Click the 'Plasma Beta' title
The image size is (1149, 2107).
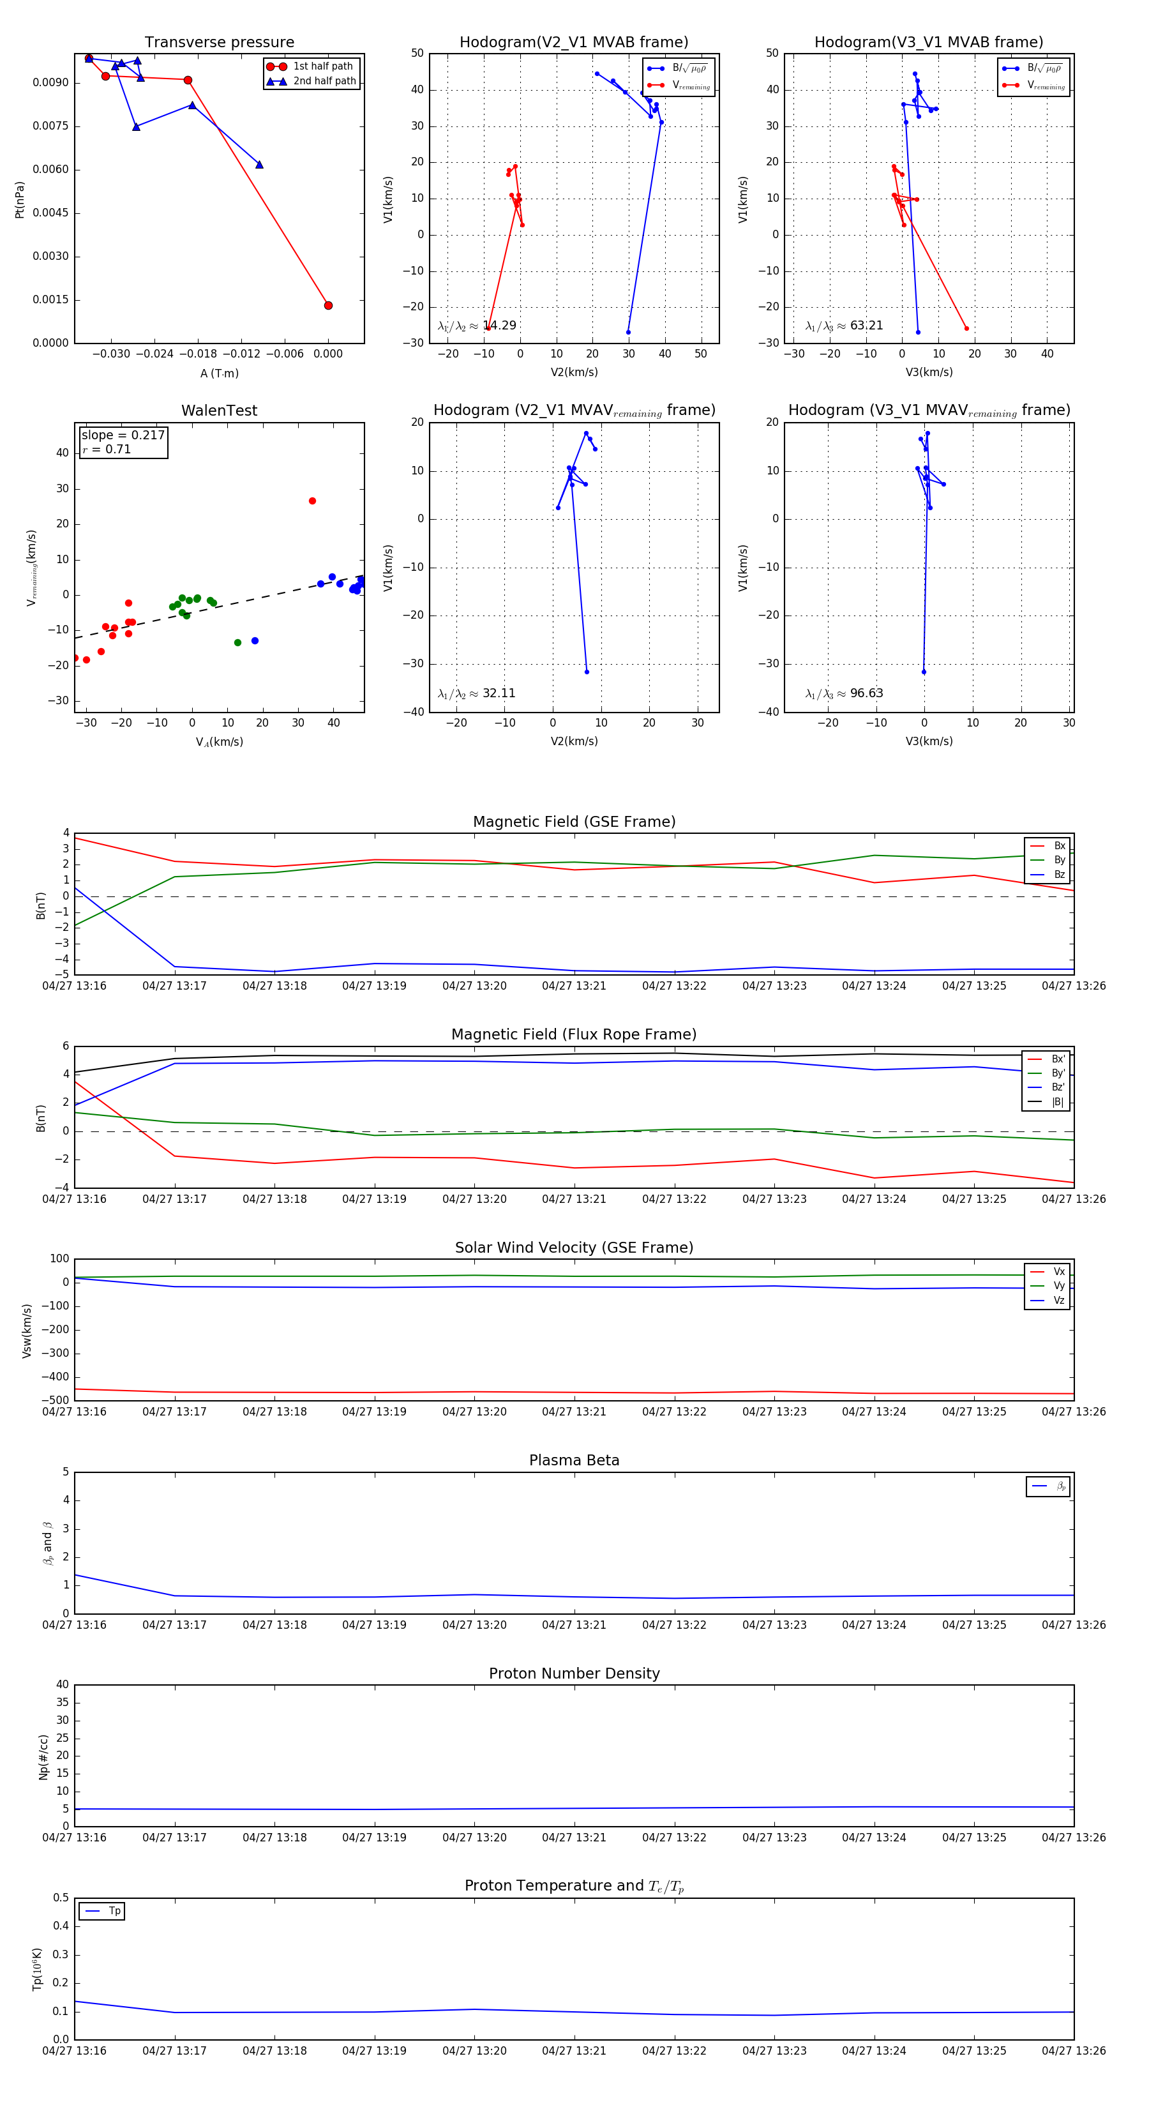[574, 1460]
